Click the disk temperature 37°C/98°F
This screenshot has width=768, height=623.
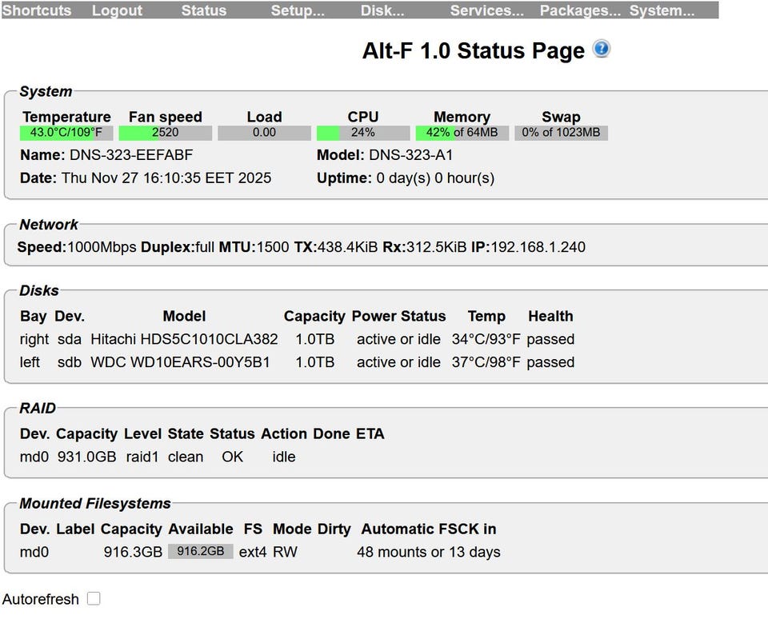coord(486,362)
